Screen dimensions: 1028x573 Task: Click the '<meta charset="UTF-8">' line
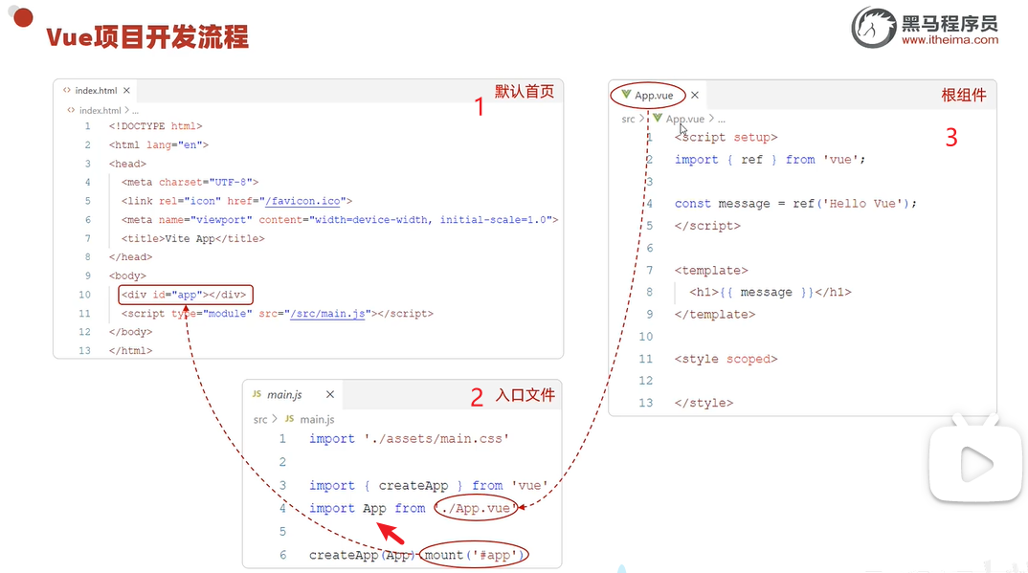click(x=190, y=182)
